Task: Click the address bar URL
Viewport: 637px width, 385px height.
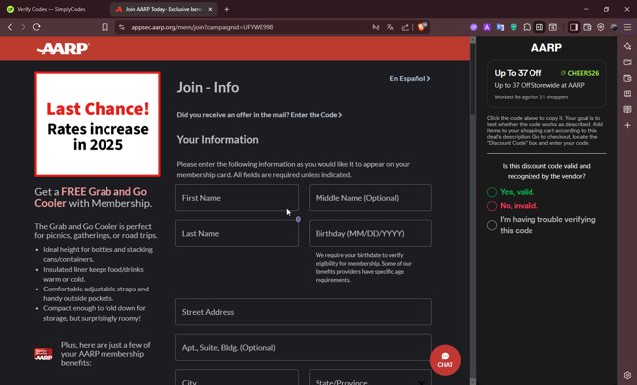Action: (202, 27)
